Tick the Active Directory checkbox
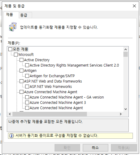Image resolution: width=140 pixels, height=155 pixels. (21, 60)
